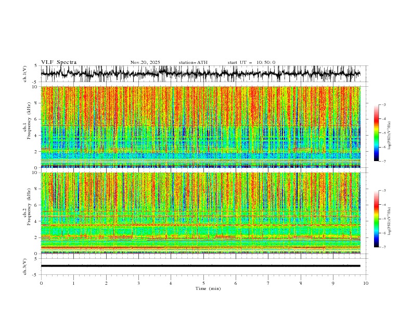Click the "-5" tick on ch.3(V) axis

(x=35, y=275)
